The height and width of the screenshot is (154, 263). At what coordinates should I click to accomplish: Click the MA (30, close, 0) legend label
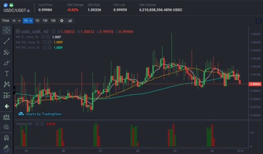pyautogui.click(x=28, y=42)
